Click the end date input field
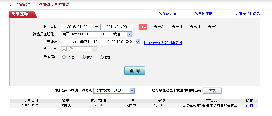The height and width of the screenshot is (116, 272). (117, 27)
